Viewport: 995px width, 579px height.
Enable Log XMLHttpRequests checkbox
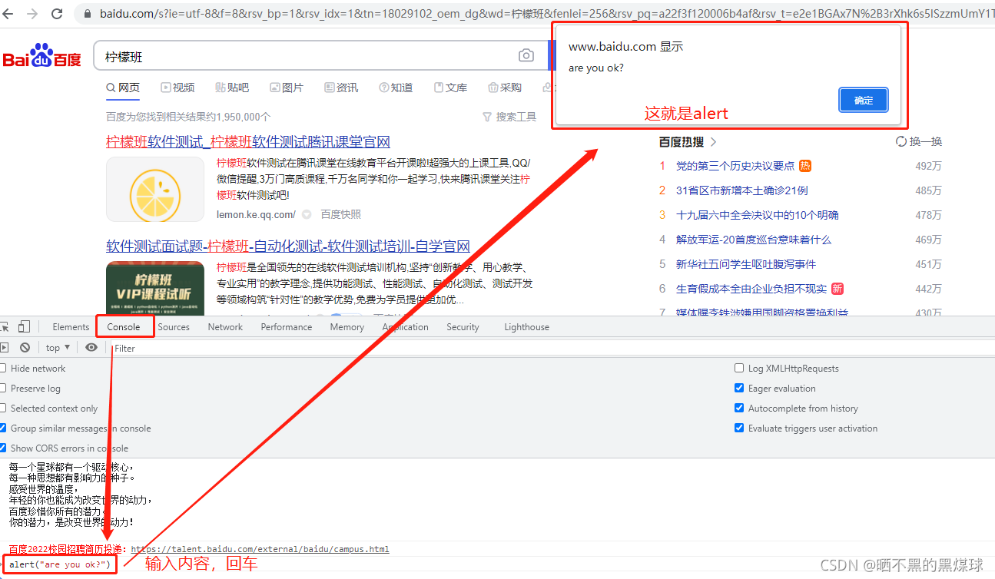pos(739,369)
